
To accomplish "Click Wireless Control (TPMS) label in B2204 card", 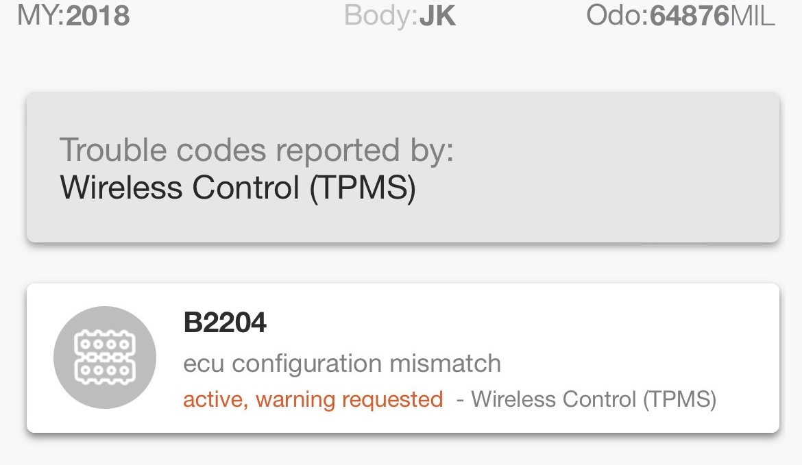I will 594,399.
